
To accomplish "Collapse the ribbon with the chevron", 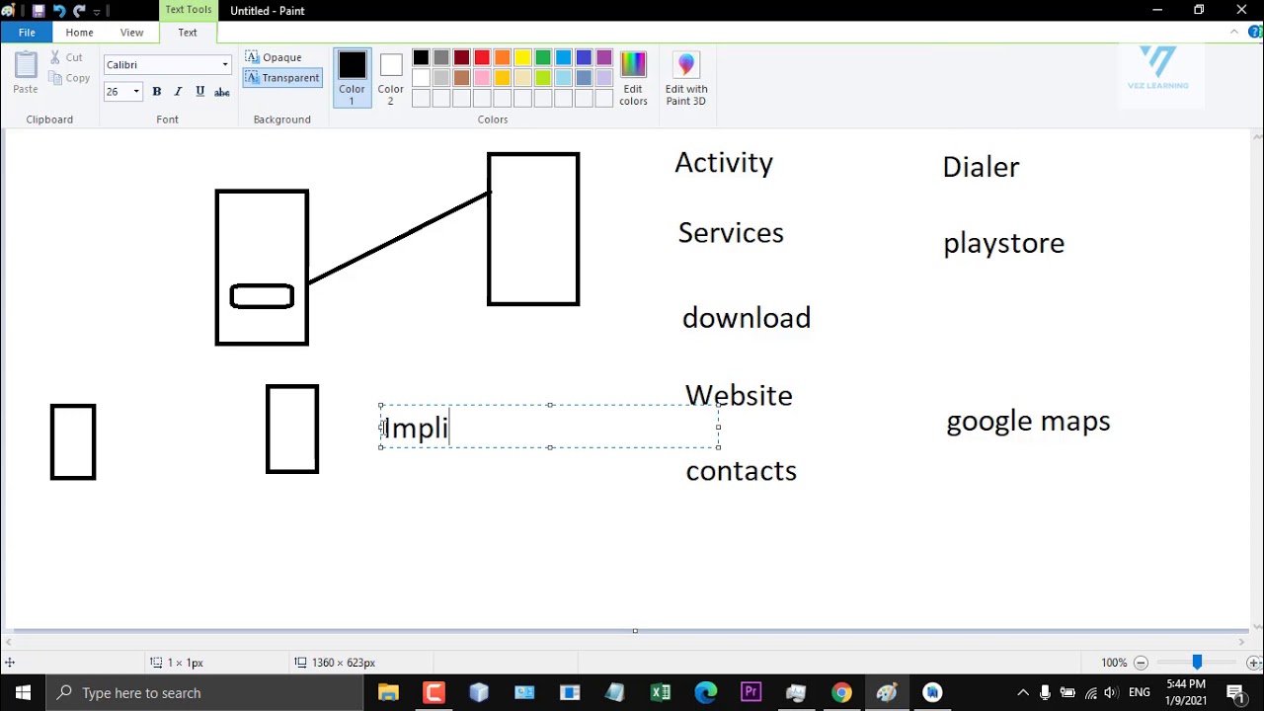I will click(1234, 33).
